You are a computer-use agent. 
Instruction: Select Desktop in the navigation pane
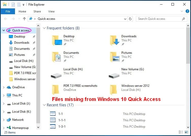(x=20, y=37)
